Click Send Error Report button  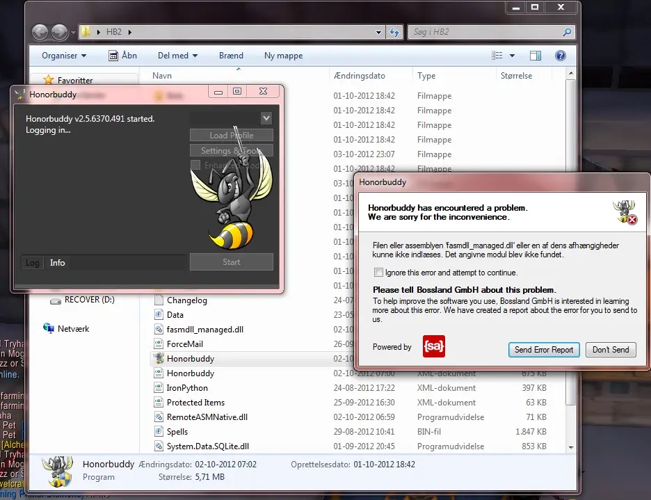[544, 350]
